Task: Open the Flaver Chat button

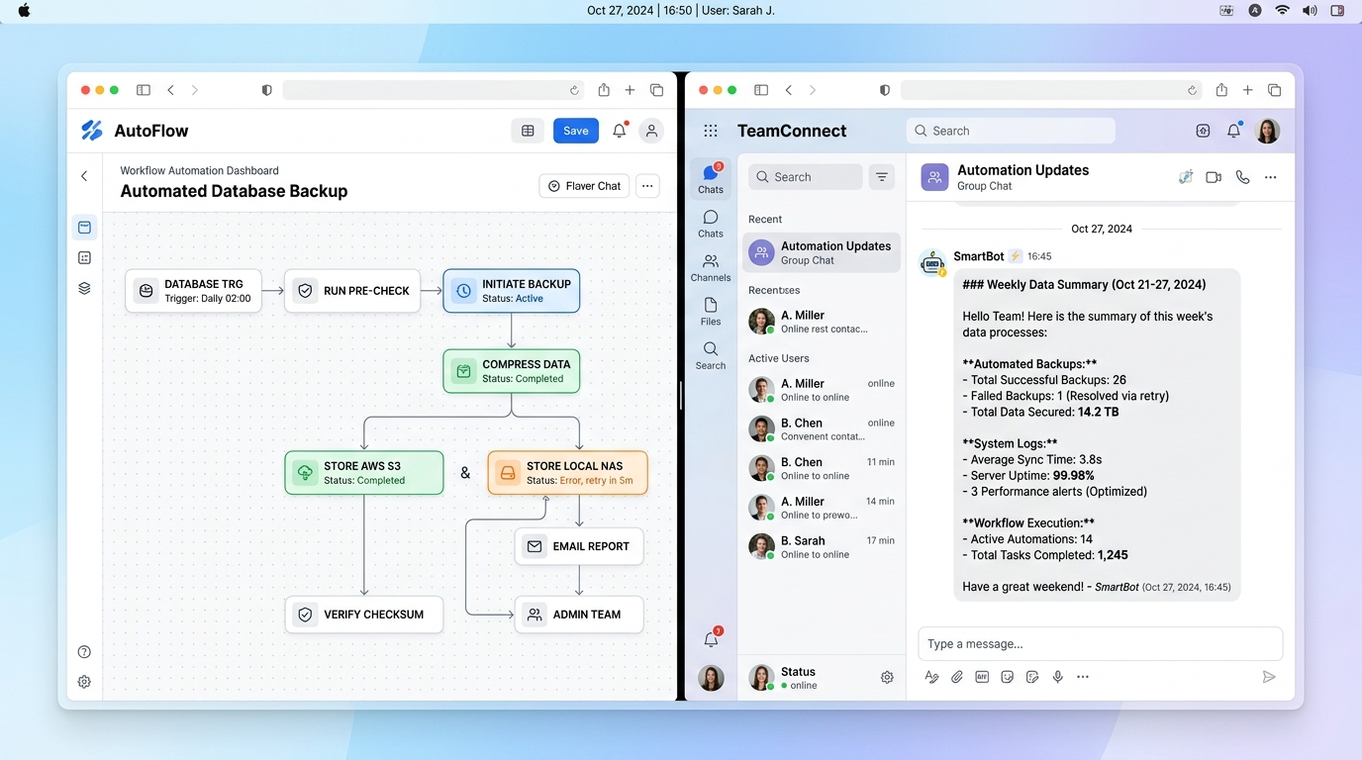Action: 584,186
